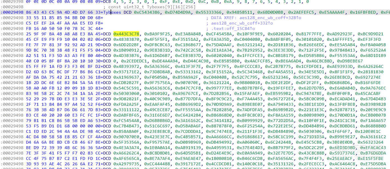Click value 0x9E83831D
The width and height of the screenshot is (390, 169).
[x=157, y=50]
